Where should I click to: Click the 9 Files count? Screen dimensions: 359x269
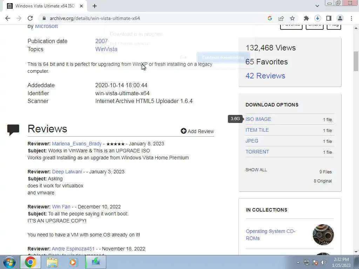[x=326, y=172]
